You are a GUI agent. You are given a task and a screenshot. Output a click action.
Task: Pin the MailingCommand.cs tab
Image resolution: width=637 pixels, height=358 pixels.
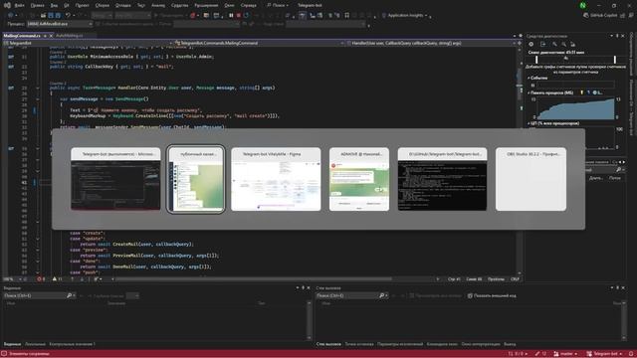coord(45,36)
